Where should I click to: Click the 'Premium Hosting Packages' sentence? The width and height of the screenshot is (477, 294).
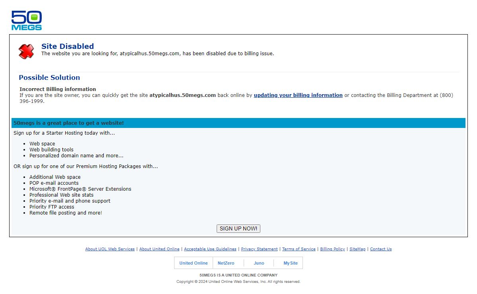[x=86, y=166]
